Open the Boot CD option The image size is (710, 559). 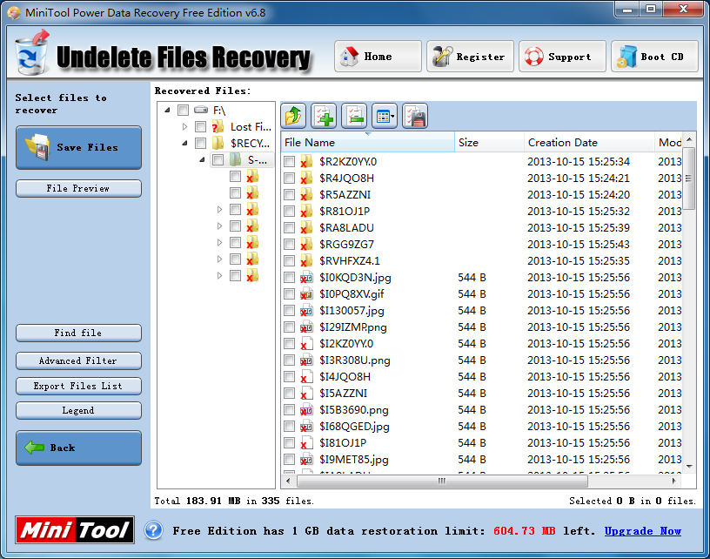point(655,57)
